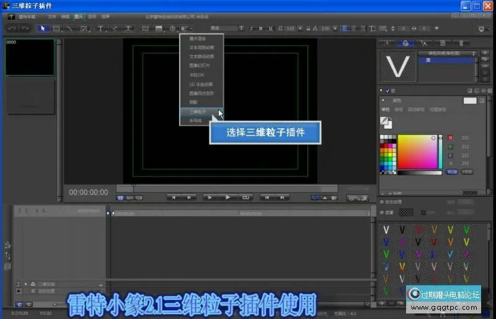Toggle bold text formatting

261,28
